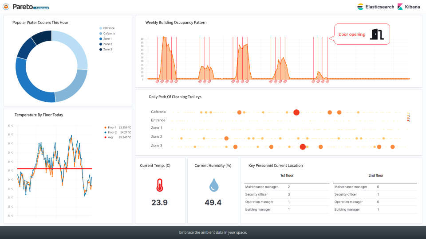Click the Elasticsearch logo icon
Image resolution: width=426 pixels, height=239 pixels.
tap(360, 7)
